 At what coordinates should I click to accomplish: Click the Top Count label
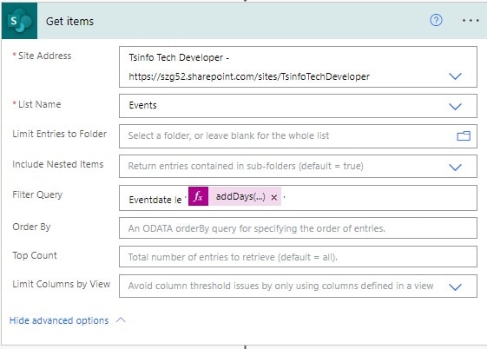coord(35,255)
